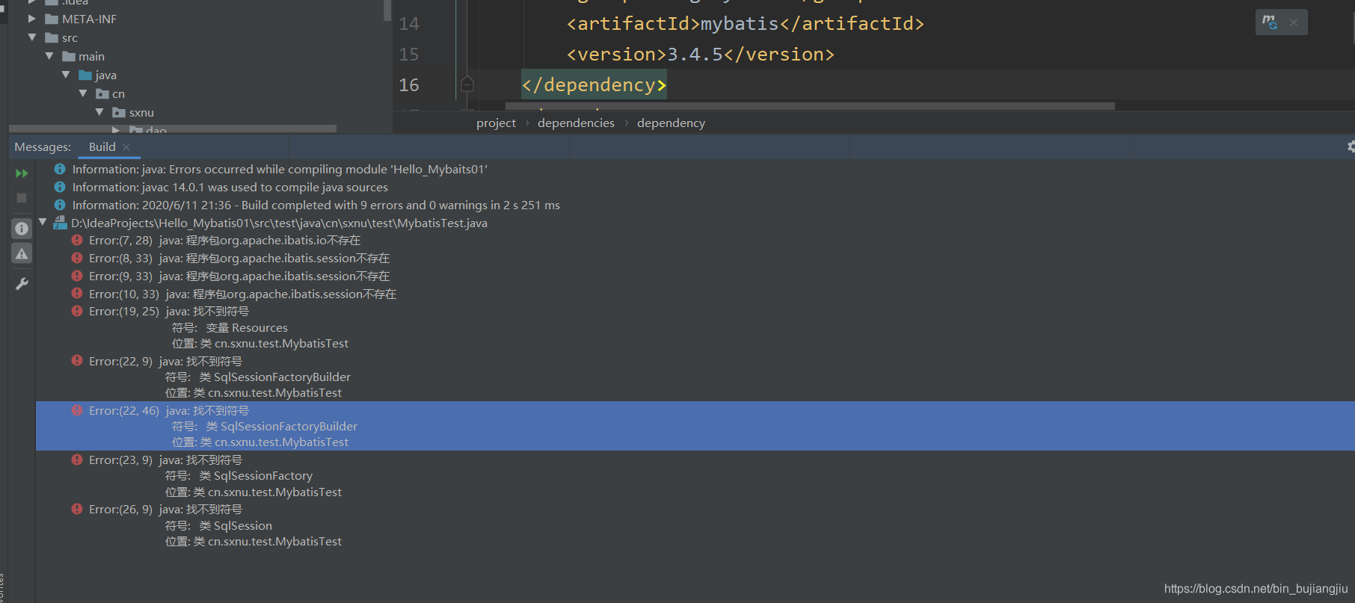Image resolution: width=1355 pixels, height=603 pixels.
Task: Collapse the MybatisTest.java error group
Action: click(x=43, y=222)
